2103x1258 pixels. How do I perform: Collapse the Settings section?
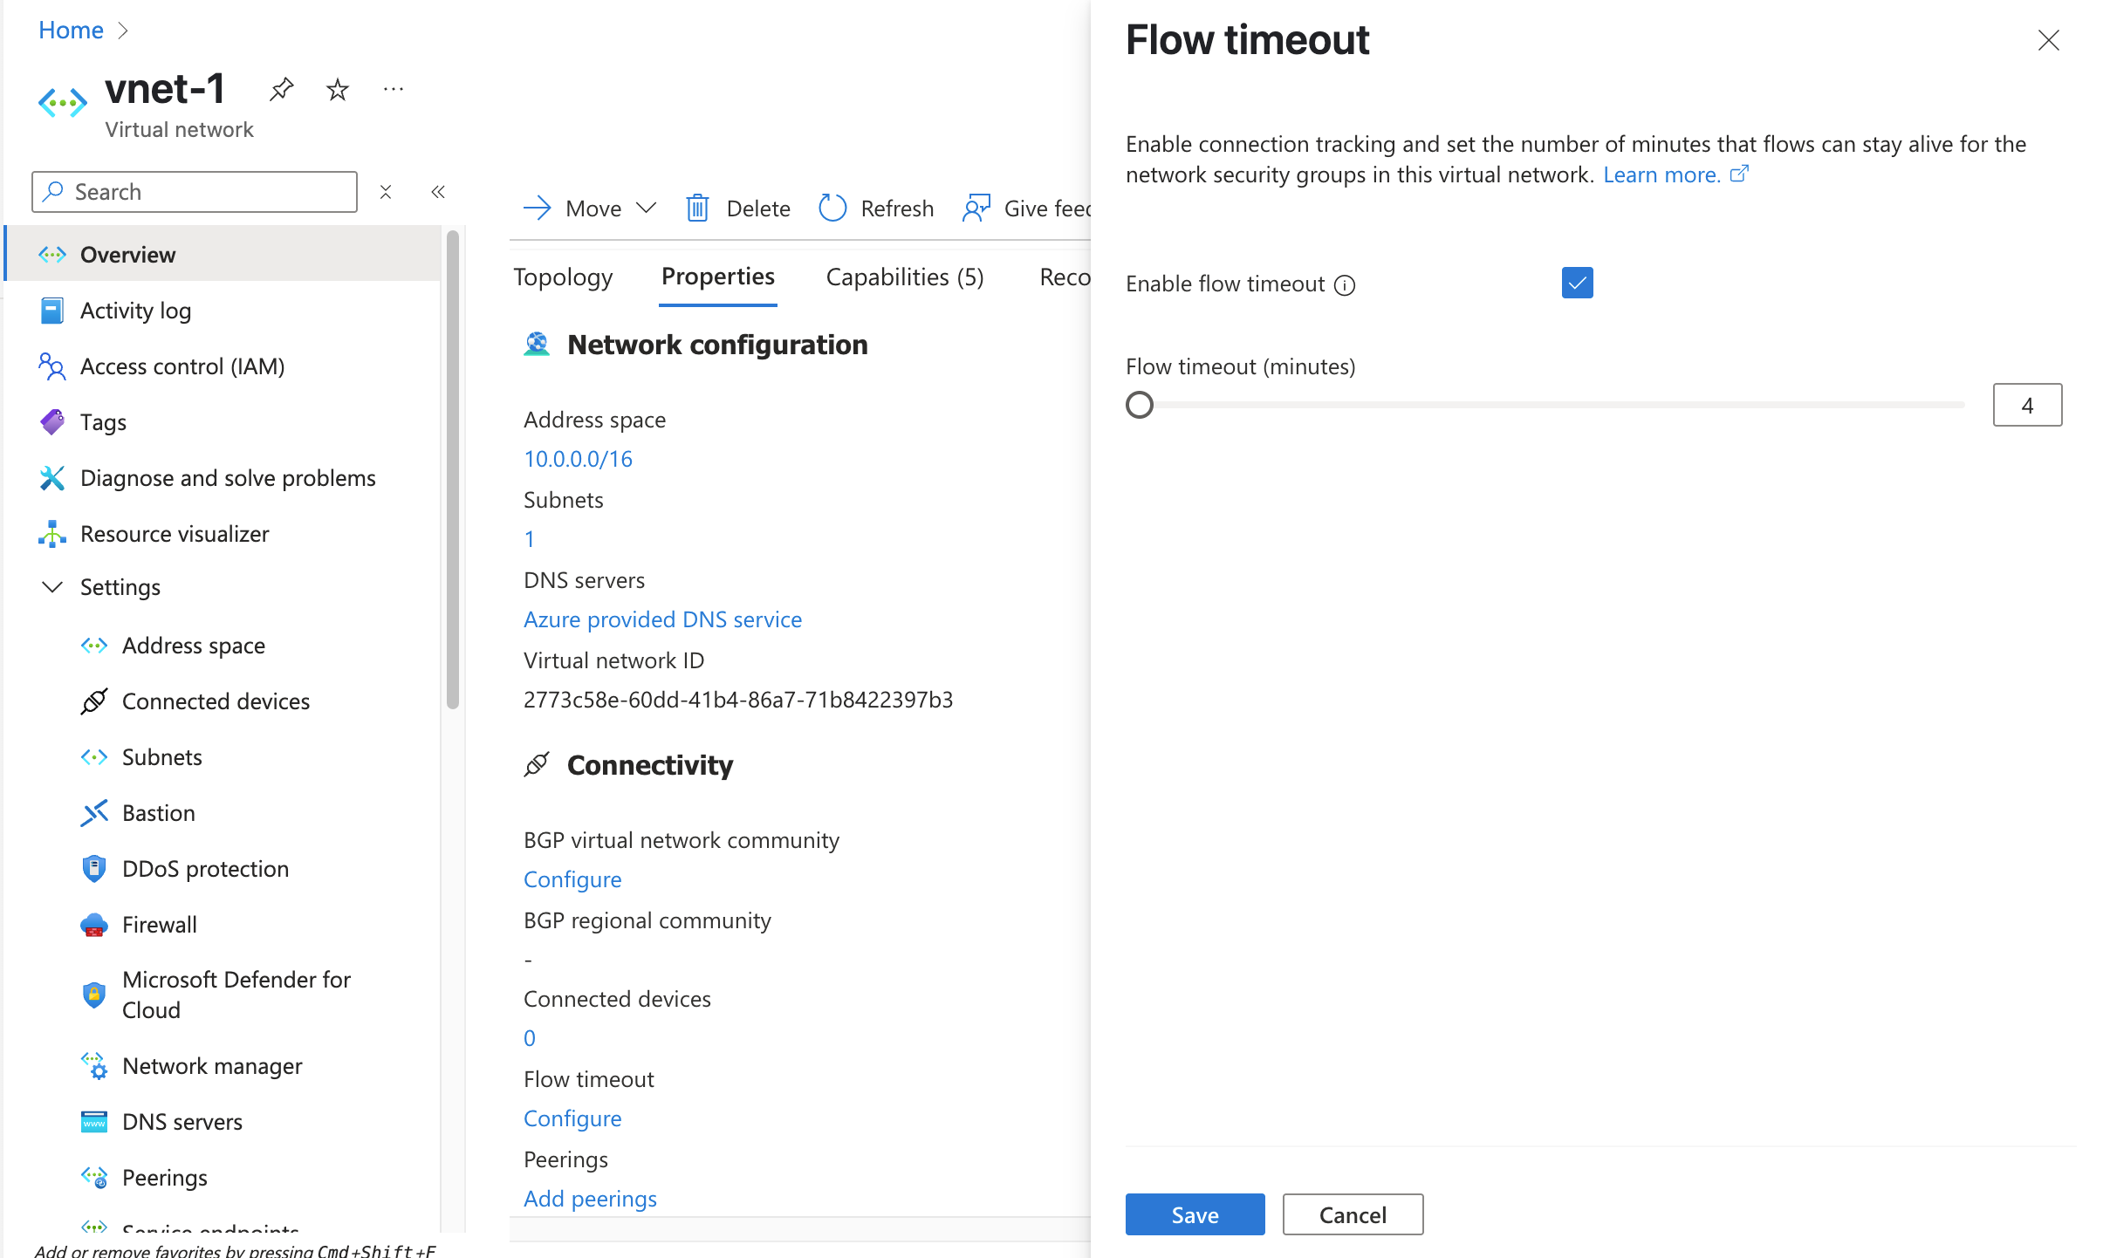pyautogui.click(x=52, y=587)
